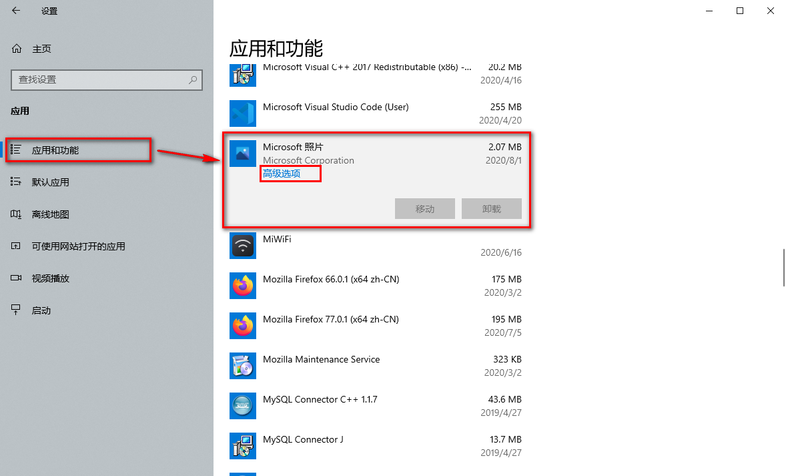
Task: Click the 应用和功能 page heading
Action: tap(276, 49)
